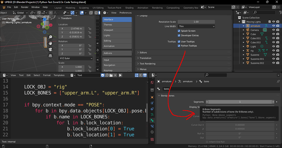Open the Object properties tab icon
Screen dimensions: 282x148
152,97
